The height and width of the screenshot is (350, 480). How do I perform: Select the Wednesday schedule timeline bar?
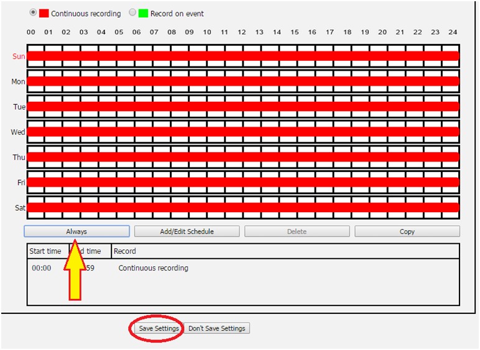[242, 132]
